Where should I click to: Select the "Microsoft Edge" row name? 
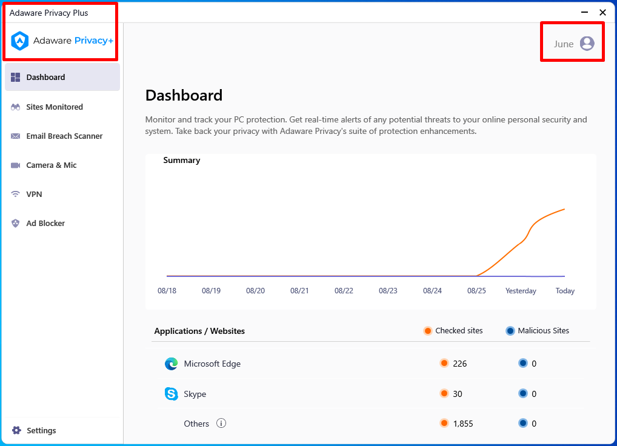tap(212, 364)
